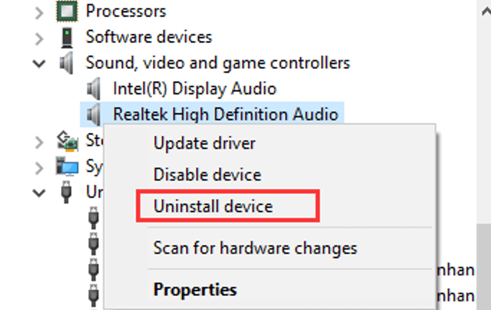
Task: Expand the Software devices category
Action: click(x=39, y=39)
